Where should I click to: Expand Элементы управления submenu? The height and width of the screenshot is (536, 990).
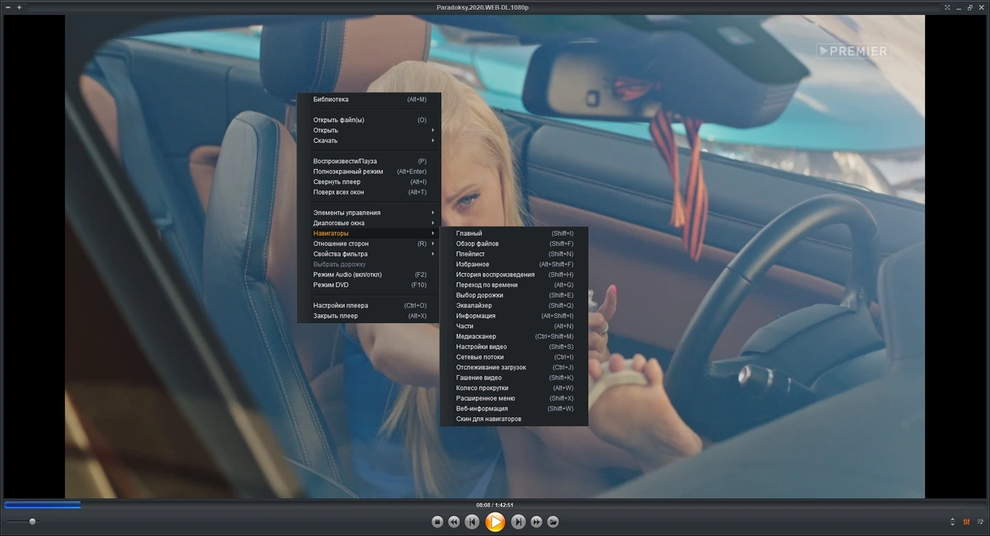click(370, 213)
